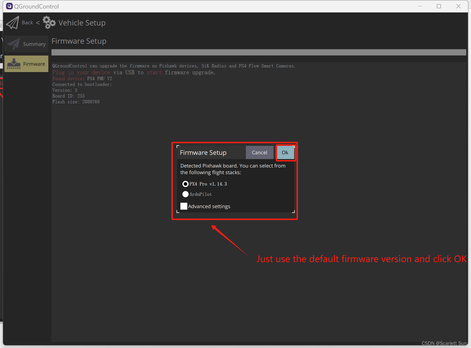This screenshot has height=348, width=471.
Task: Click the firmware upgrade progress bar
Action: click(x=259, y=52)
